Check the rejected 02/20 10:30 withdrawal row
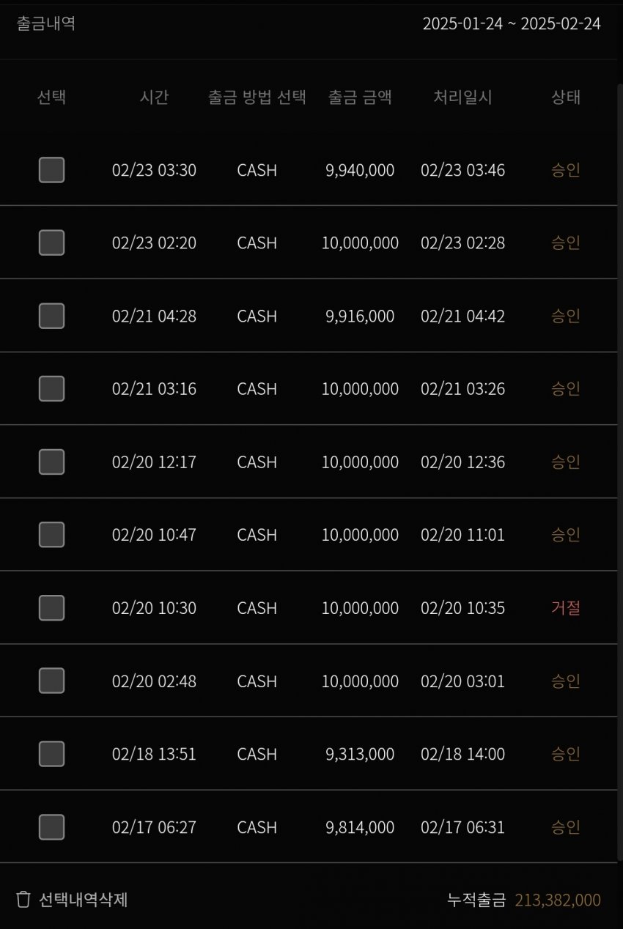Screen dimensions: 623x929 pos(51,607)
